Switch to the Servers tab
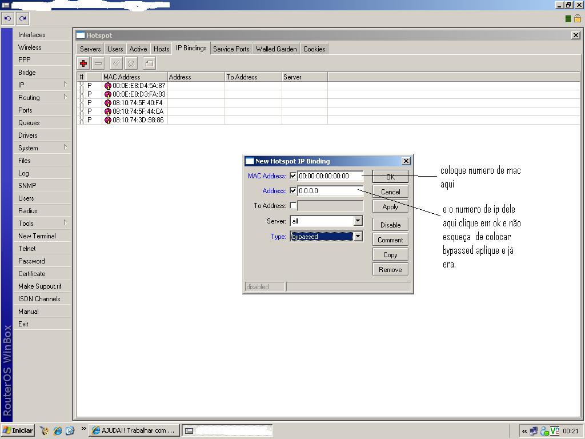This screenshot has width=585, height=439. tap(90, 49)
